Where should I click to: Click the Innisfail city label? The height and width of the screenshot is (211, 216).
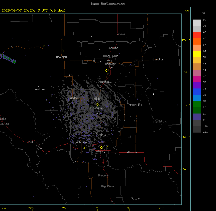coord(104,82)
